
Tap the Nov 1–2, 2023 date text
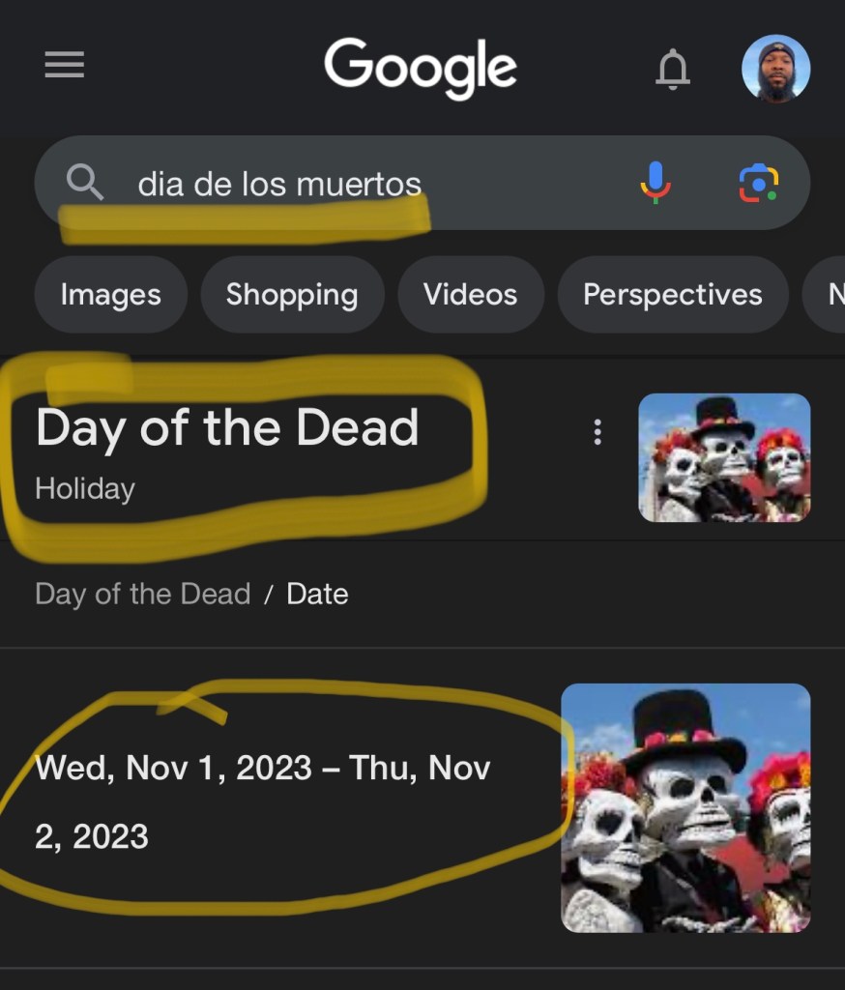coord(262,801)
